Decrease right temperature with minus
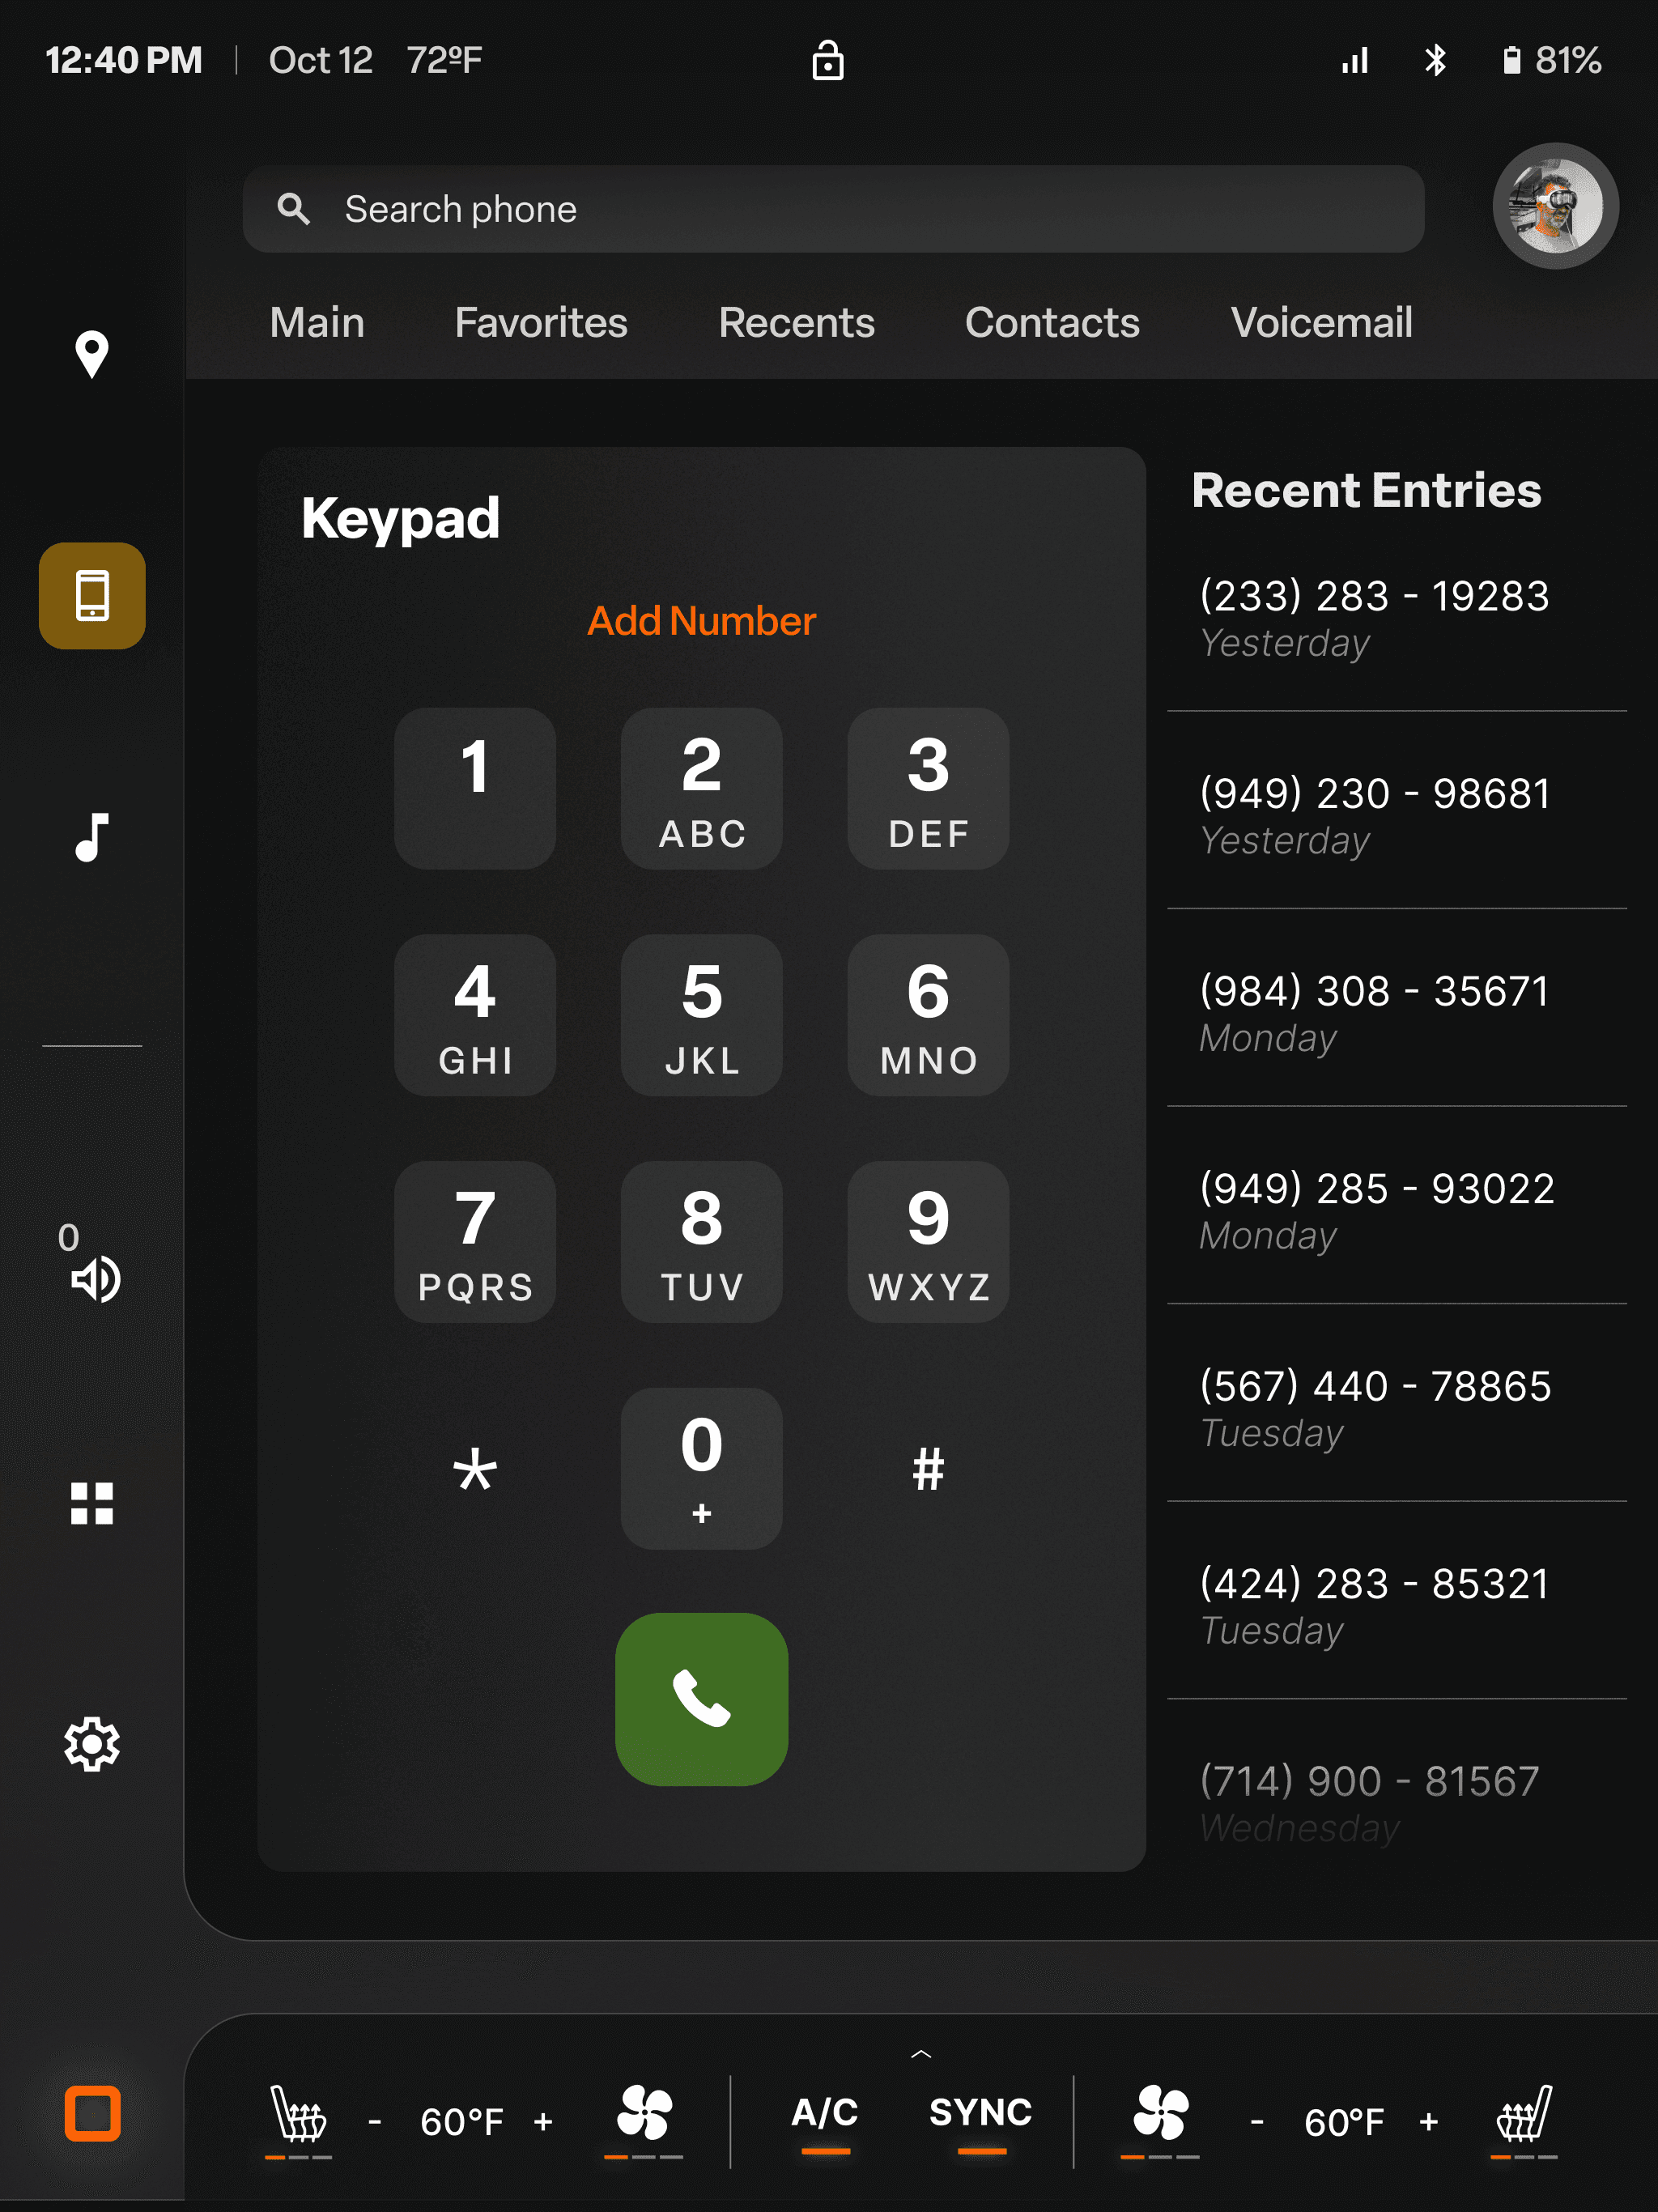 pyautogui.click(x=1257, y=2121)
